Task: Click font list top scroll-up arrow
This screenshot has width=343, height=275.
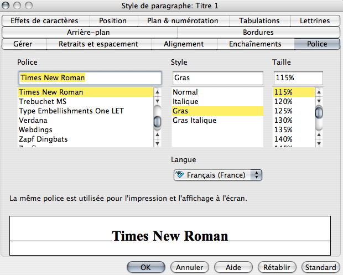Action: point(157,92)
